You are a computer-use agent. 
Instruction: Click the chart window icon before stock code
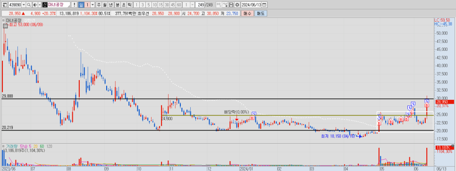pyautogui.click(x=4, y=5)
